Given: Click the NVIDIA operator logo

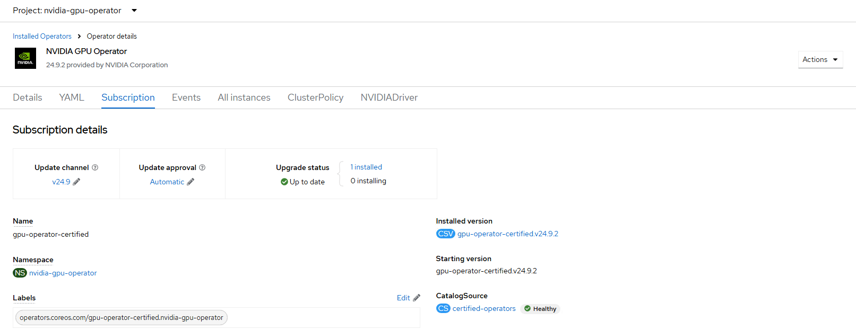Looking at the screenshot, I should [x=25, y=58].
